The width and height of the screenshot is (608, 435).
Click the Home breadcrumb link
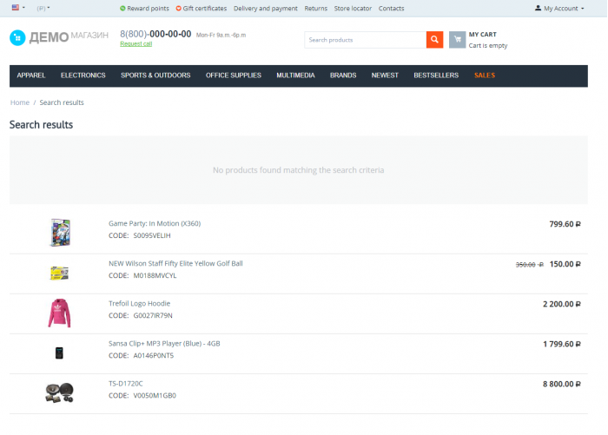[x=20, y=102]
